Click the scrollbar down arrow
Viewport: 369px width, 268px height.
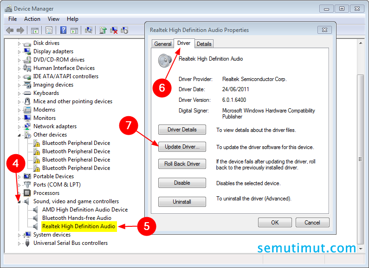[x=360, y=249]
